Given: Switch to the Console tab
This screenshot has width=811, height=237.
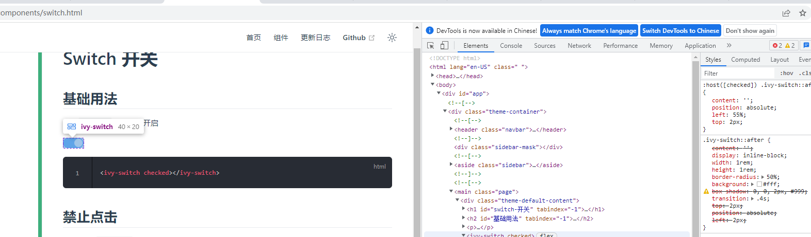Looking at the screenshot, I should [x=511, y=46].
